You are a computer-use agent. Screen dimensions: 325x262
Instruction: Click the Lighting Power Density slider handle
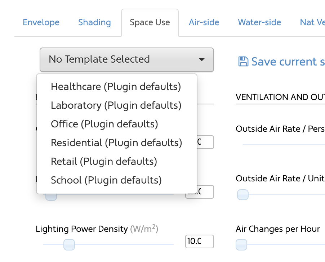(x=69, y=245)
